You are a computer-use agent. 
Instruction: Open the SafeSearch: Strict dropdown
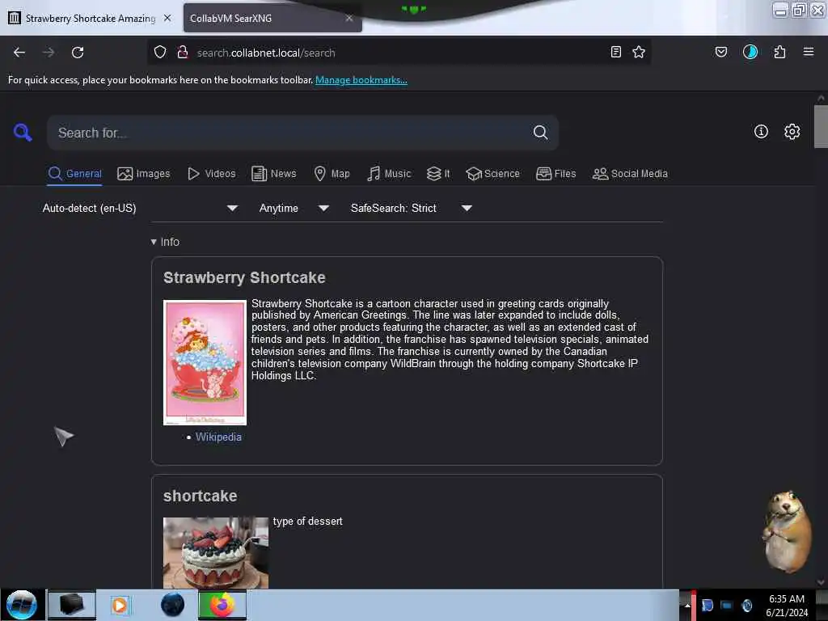pos(411,208)
